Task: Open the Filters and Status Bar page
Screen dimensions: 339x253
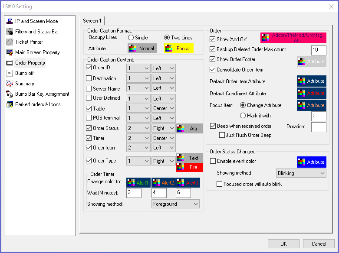Action: tap(37, 32)
